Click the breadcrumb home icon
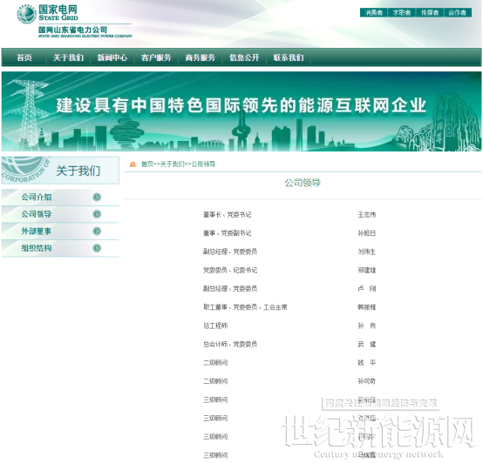Screen dimensions: 483x463 tap(133, 164)
